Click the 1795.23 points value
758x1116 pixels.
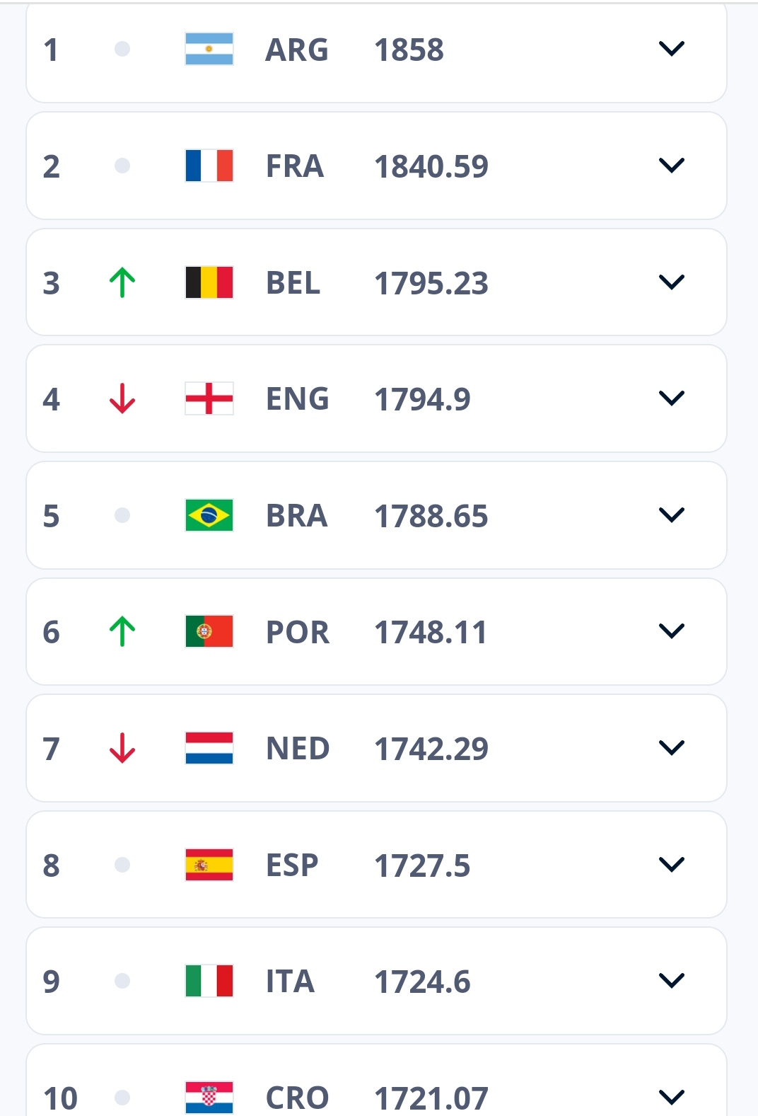(x=431, y=283)
